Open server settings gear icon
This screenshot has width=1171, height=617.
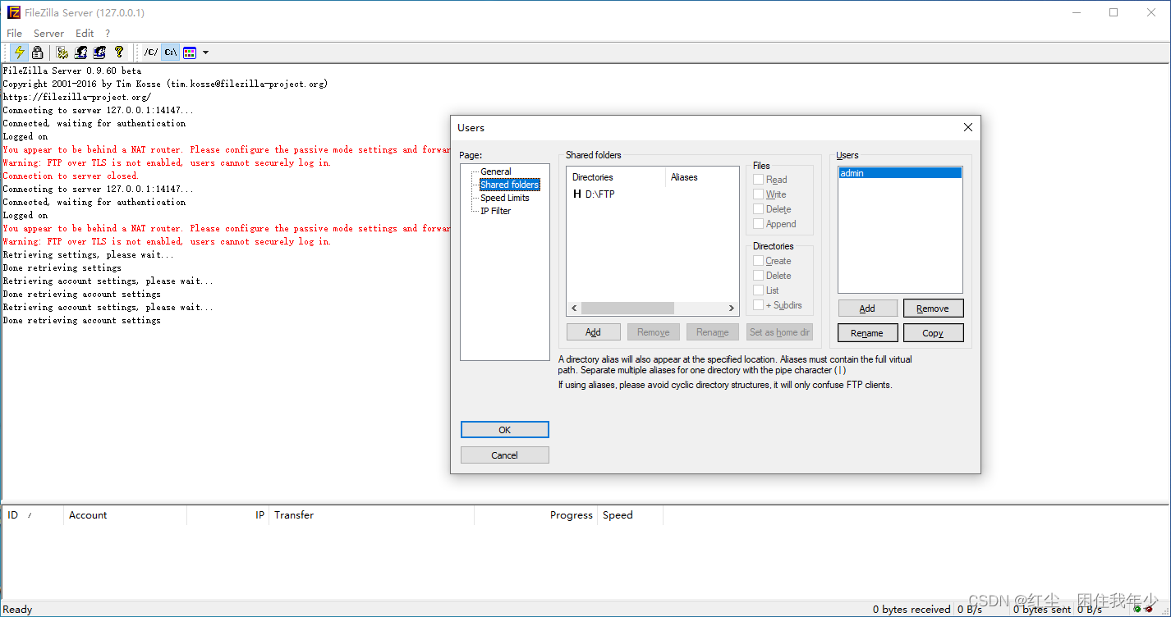(62, 53)
